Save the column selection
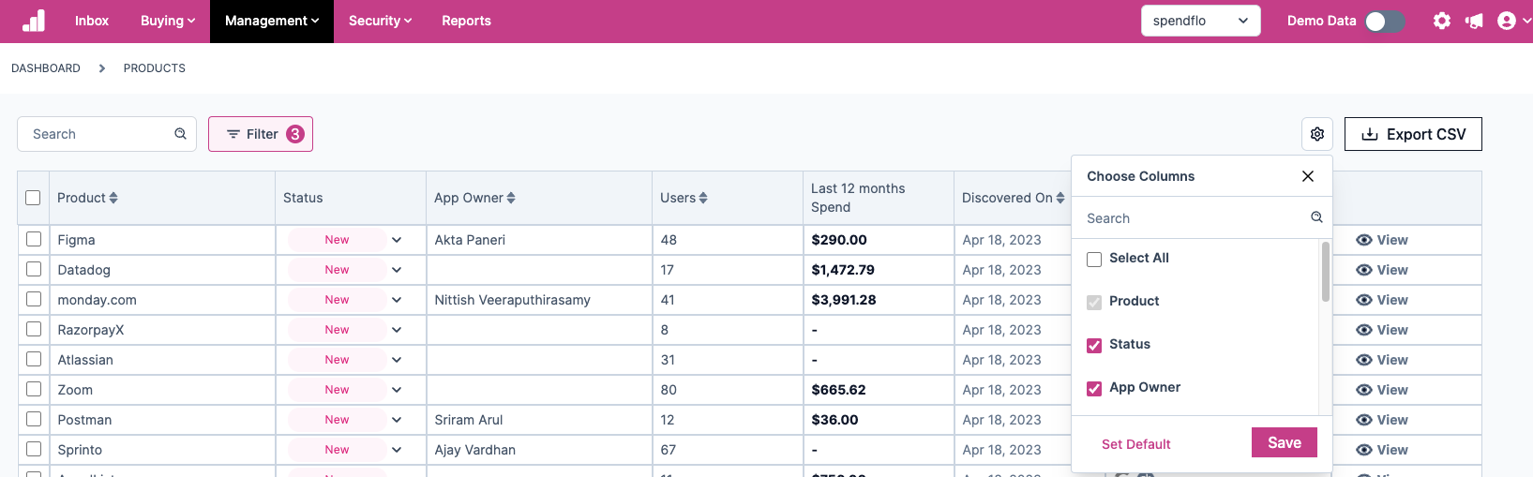Viewport: 1533px width, 477px height. [1285, 442]
